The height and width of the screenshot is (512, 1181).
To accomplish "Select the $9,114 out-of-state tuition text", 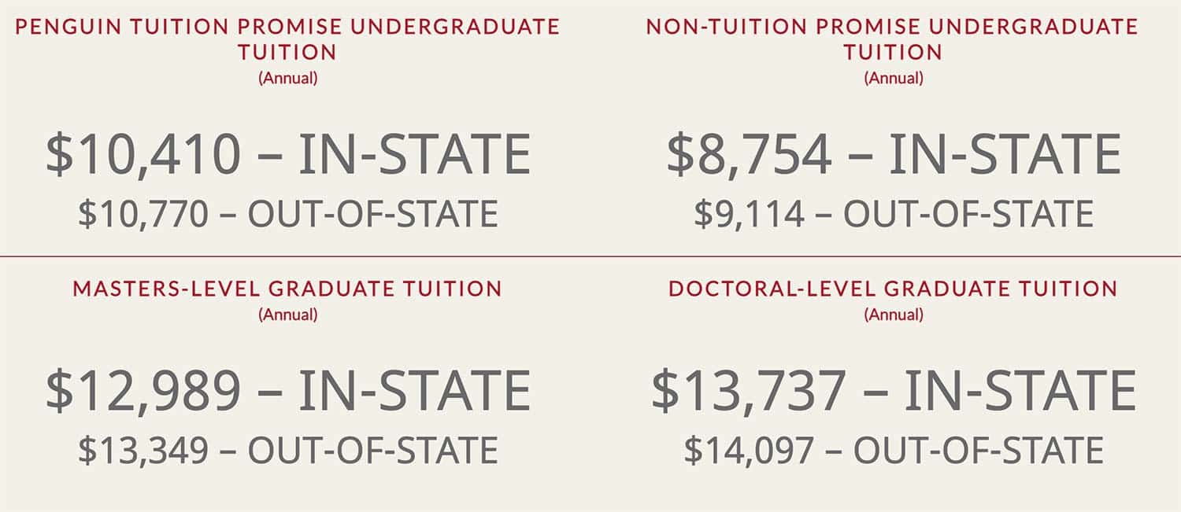I will click(893, 214).
